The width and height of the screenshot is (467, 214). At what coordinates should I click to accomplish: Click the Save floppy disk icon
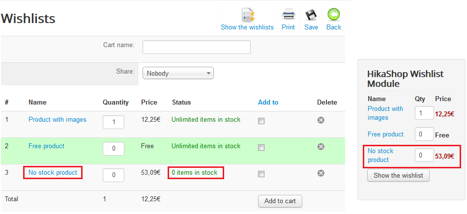pos(311,15)
